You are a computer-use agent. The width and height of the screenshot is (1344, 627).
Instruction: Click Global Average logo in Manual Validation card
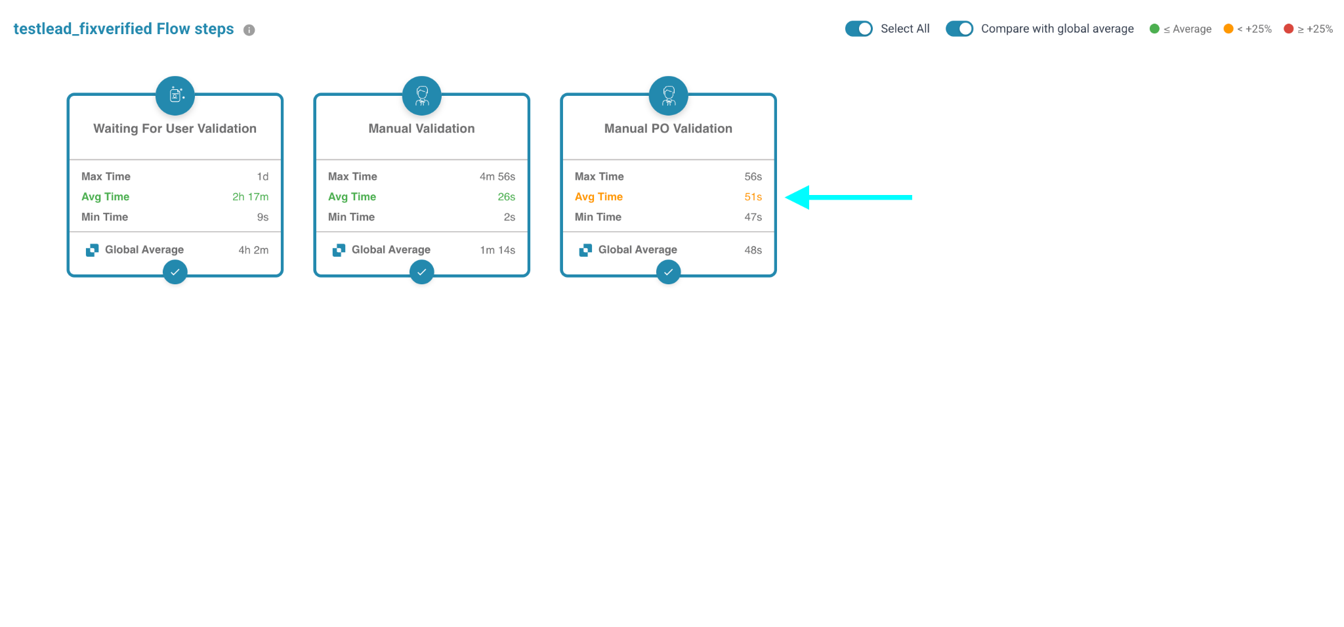pyautogui.click(x=339, y=250)
